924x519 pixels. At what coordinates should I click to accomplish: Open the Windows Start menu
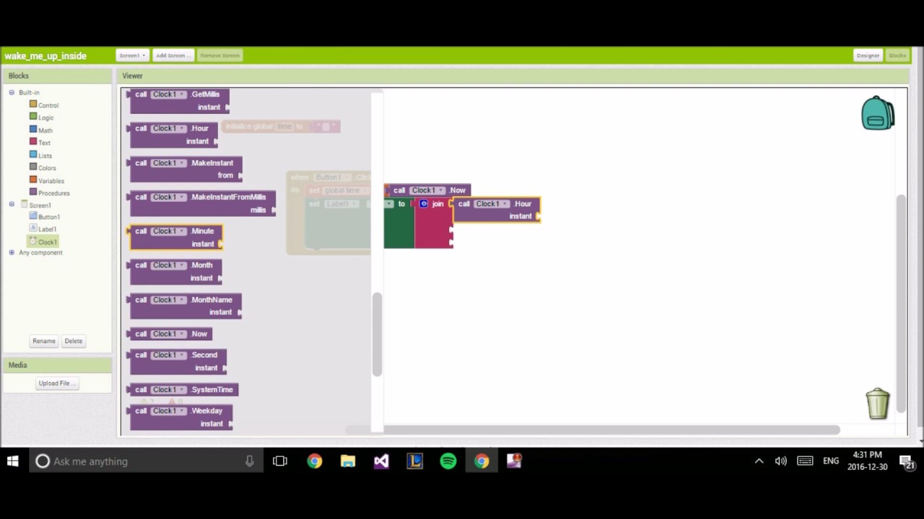pyautogui.click(x=12, y=461)
